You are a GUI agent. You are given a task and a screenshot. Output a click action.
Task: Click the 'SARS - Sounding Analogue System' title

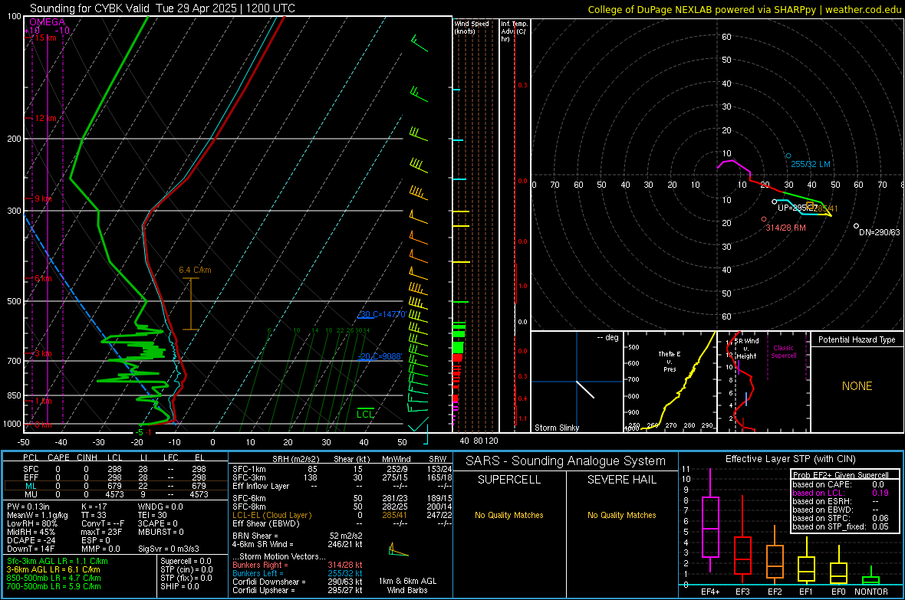(x=566, y=461)
